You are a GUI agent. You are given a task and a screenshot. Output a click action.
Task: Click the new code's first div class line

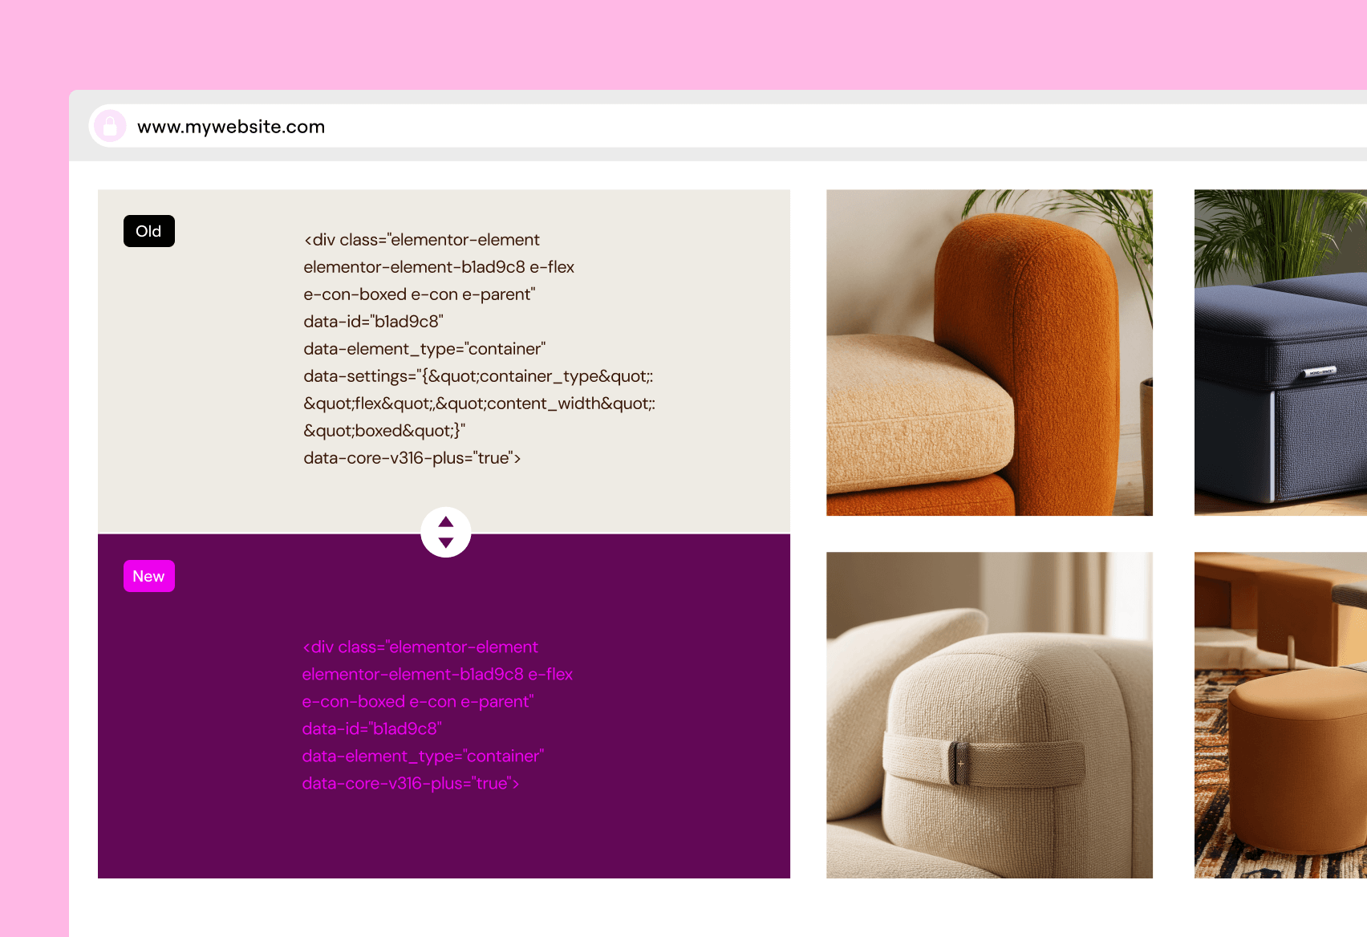pyautogui.click(x=420, y=647)
